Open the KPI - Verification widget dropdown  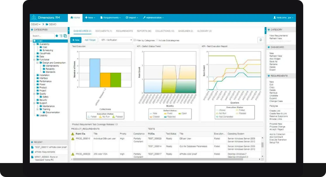131,40
